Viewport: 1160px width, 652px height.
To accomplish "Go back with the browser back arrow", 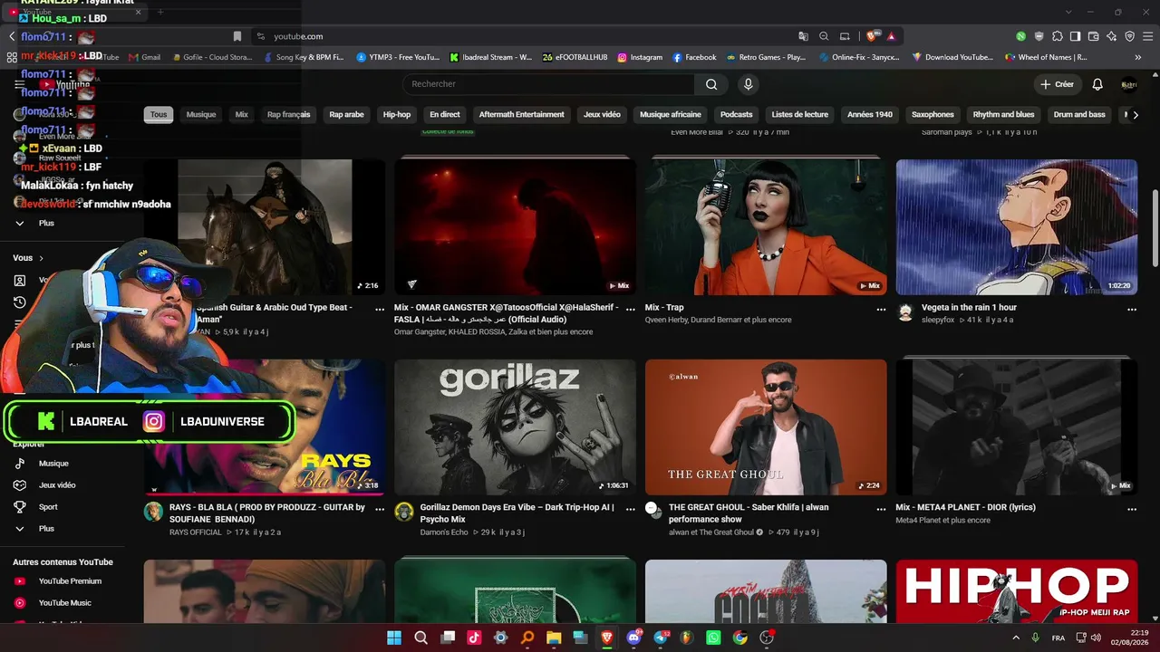I will (x=12, y=36).
